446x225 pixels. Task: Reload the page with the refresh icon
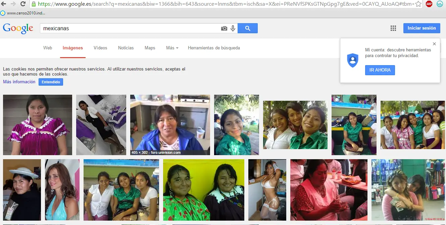click(x=23, y=4)
